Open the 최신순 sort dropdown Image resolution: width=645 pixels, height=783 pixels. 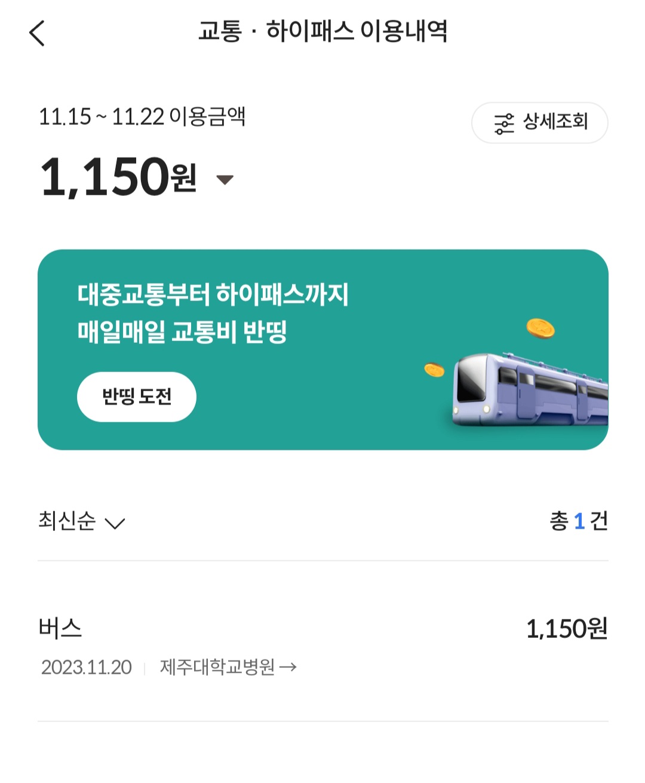67,521
